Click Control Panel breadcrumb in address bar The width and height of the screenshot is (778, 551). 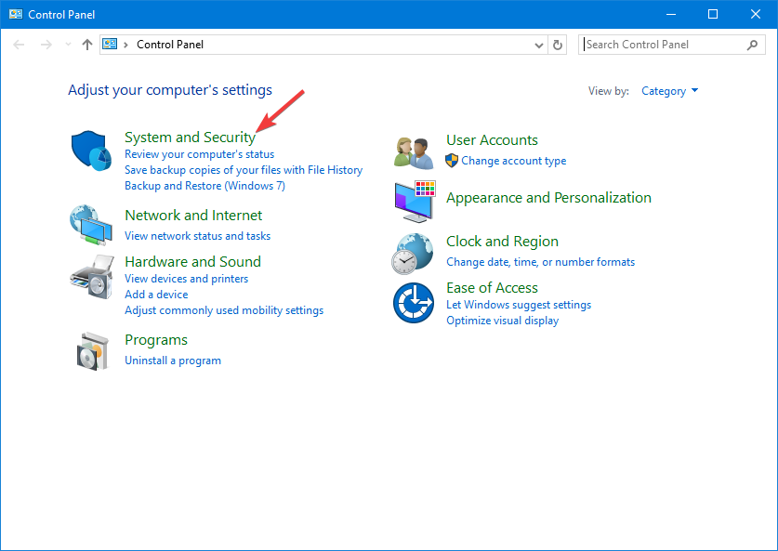[x=170, y=45]
